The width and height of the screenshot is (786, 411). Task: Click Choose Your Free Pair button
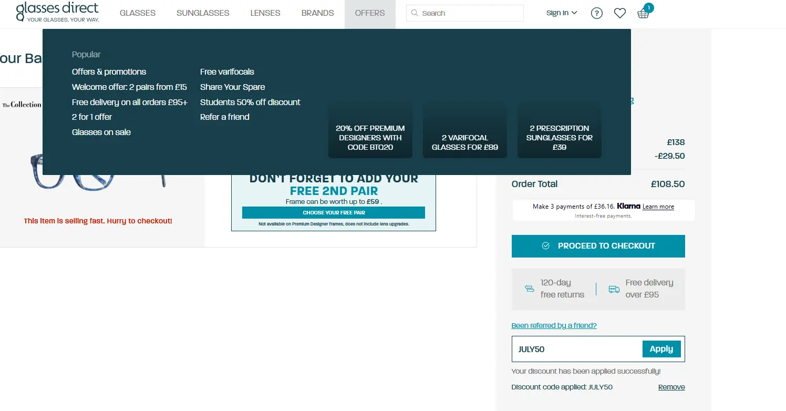(x=333, y=213)
